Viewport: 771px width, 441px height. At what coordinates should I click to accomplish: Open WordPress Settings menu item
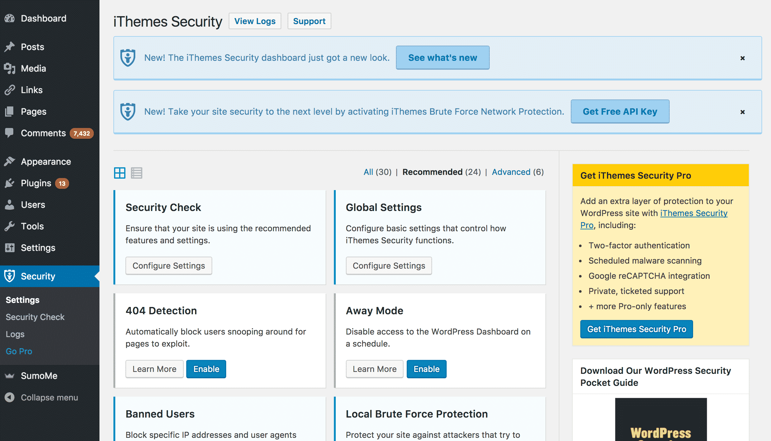click(38, 248)
